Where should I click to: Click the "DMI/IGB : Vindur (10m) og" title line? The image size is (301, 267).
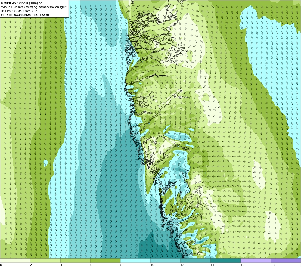[21, 3]
